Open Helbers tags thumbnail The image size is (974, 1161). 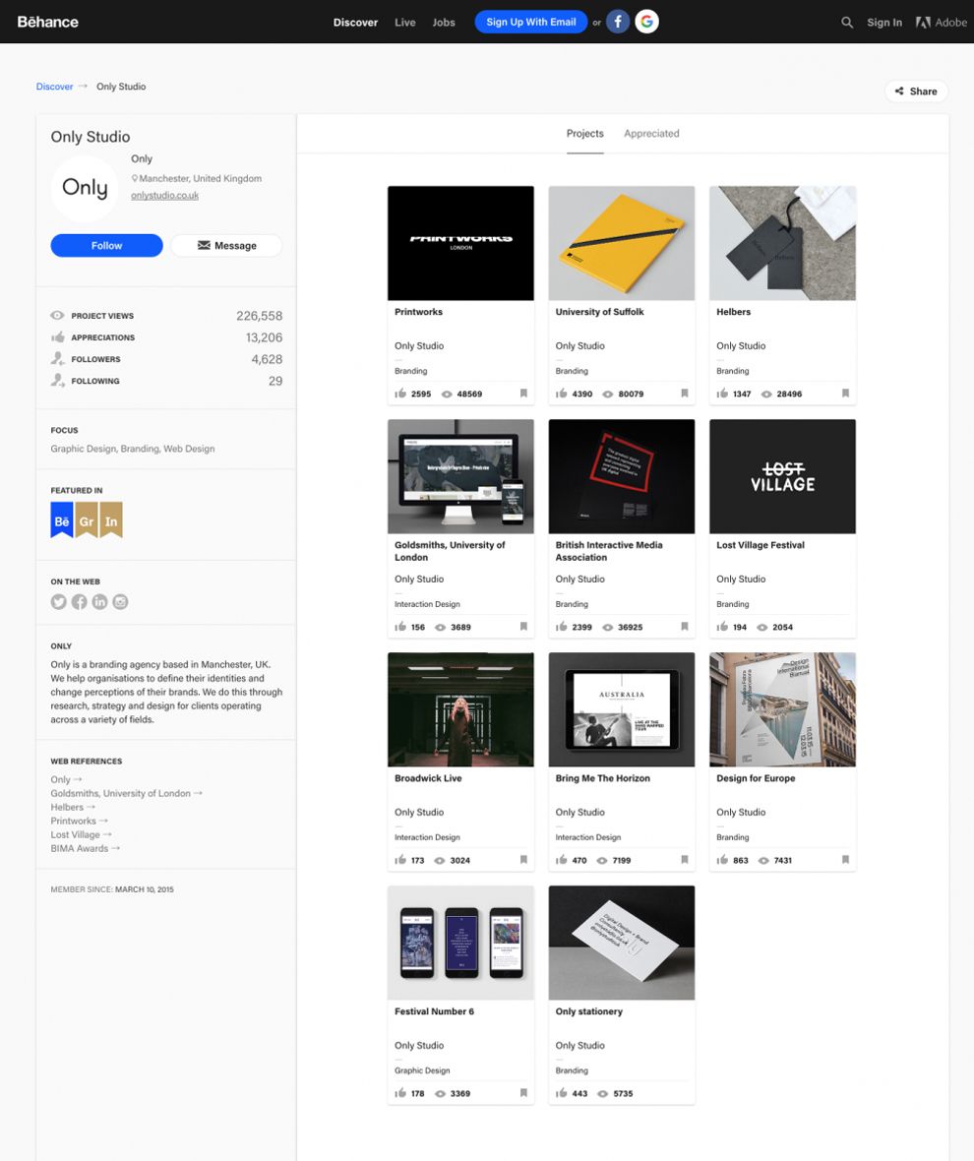click(782, 243)
